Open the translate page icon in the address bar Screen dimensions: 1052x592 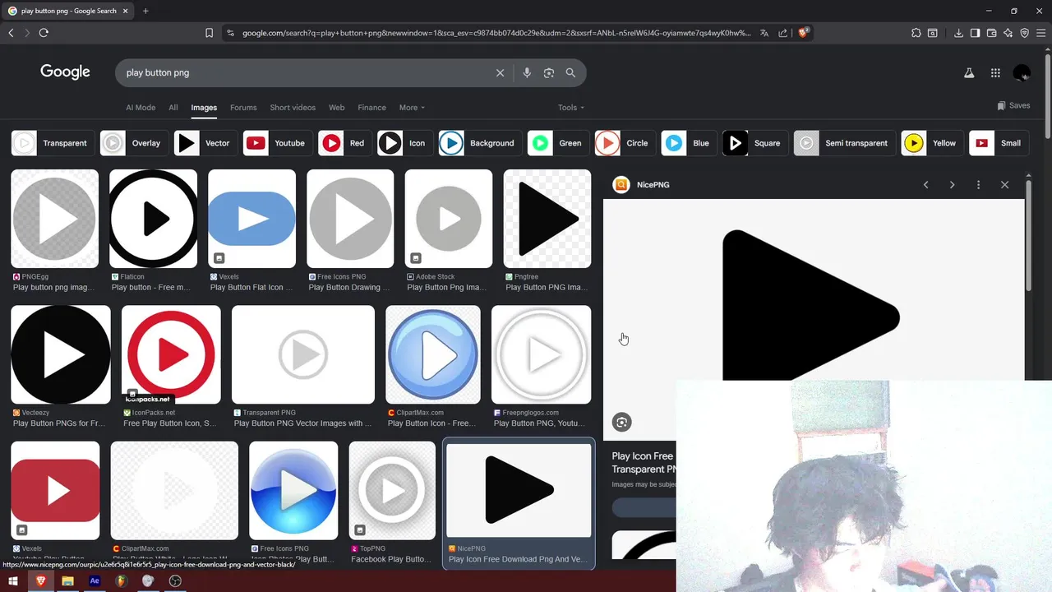764,33
